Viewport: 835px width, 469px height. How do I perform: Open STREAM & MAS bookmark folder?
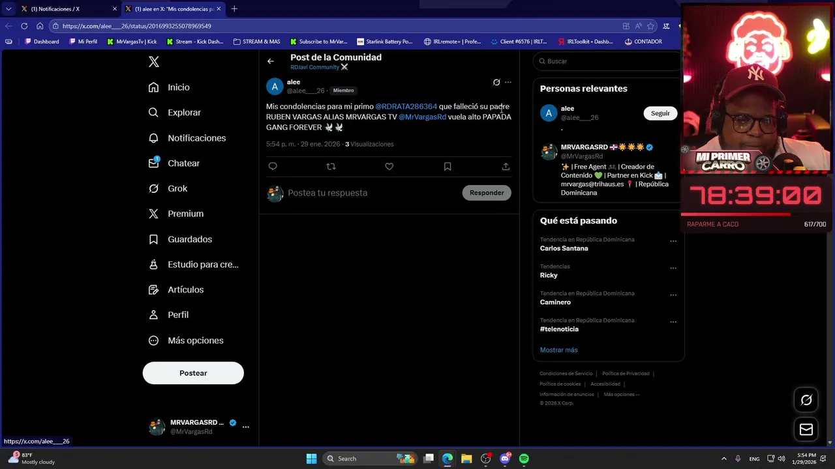point(257,42)
